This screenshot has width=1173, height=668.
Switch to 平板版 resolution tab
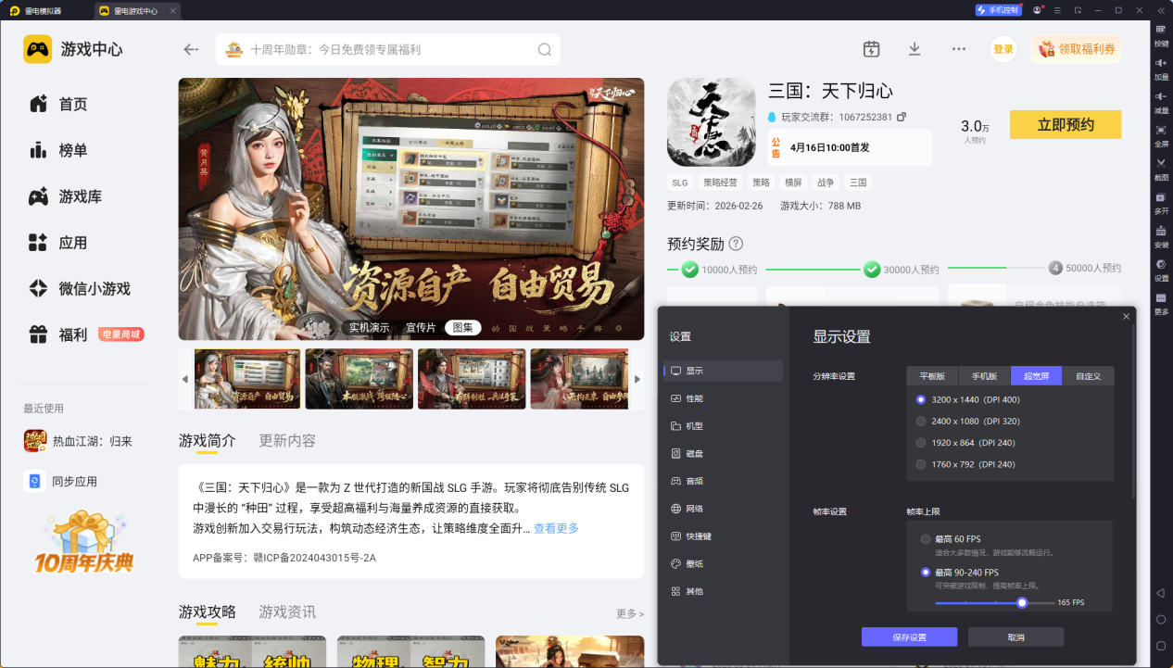coord(932,376)
